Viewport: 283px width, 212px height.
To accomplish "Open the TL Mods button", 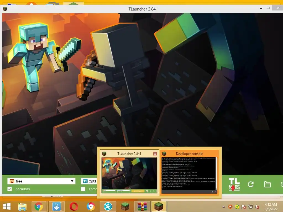I will (x=234, y=184).
